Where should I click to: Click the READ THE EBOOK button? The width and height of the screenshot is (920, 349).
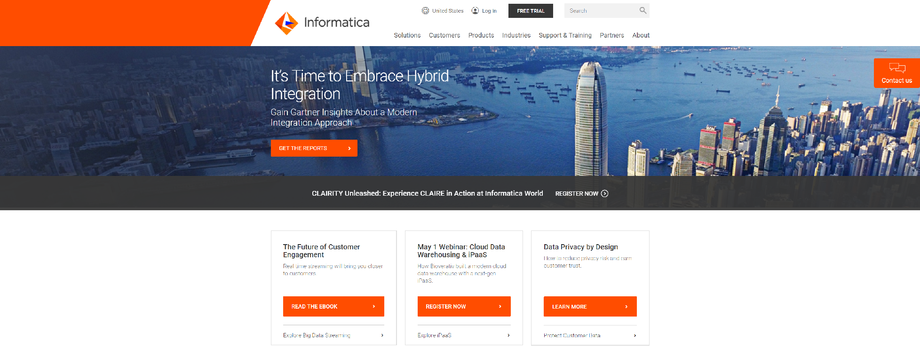pos(333,306)
